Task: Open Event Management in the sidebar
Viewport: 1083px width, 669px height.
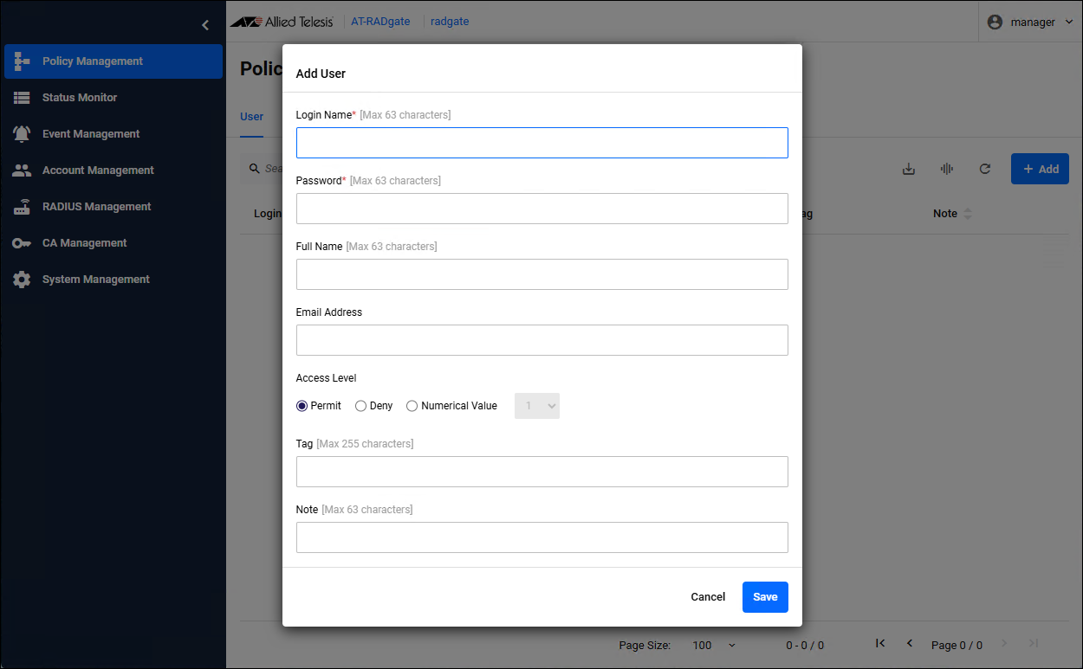Action: point(113,134)
